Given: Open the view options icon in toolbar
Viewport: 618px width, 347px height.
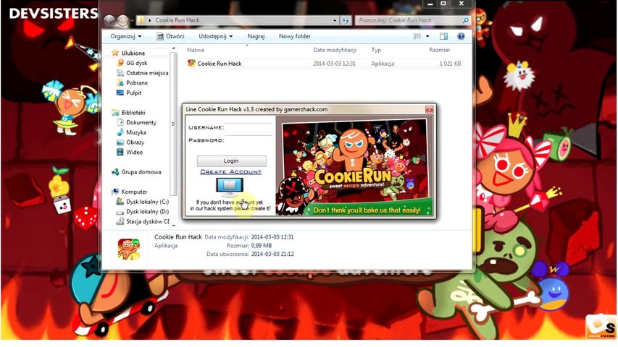Looking at the screenshot, I should [417, 36].
